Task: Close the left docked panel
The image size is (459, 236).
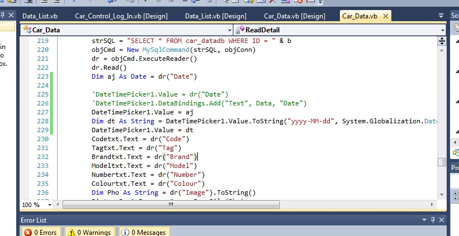Action: [x=11, y=15]
